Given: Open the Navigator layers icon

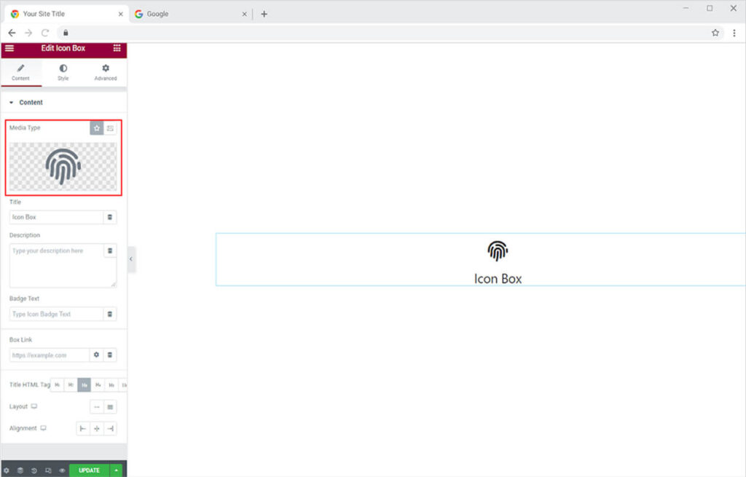Looking at the screenshot, I should coord(20,470).
